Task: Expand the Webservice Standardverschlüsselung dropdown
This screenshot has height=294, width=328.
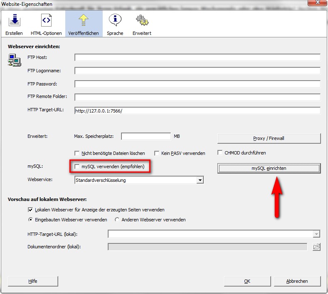Action: pyautogui.click(x=200, y=180)
